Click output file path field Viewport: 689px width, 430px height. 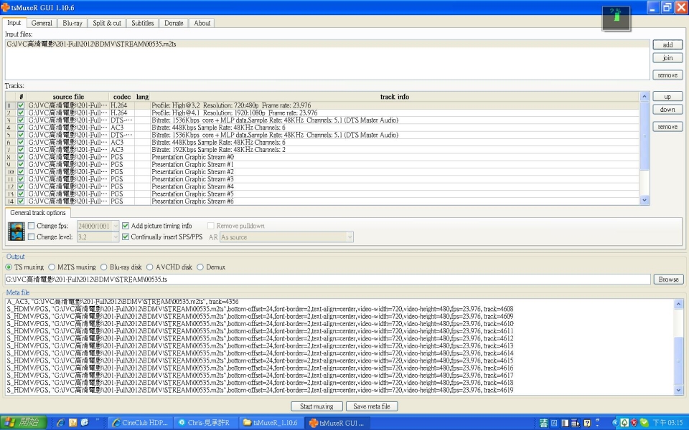327,279
